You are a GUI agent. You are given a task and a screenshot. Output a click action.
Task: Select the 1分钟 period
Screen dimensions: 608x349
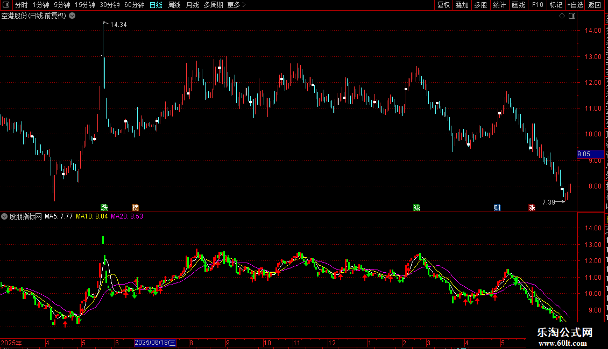pyautogui.click(x=41, y=5)
